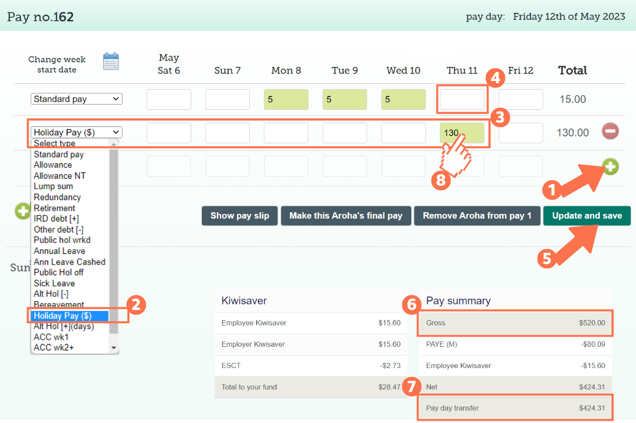This screenshot has height=423, width=636.
Task: Add a new pay row with green plus icon
Action: pyautogui.click(x=610, y=167)
